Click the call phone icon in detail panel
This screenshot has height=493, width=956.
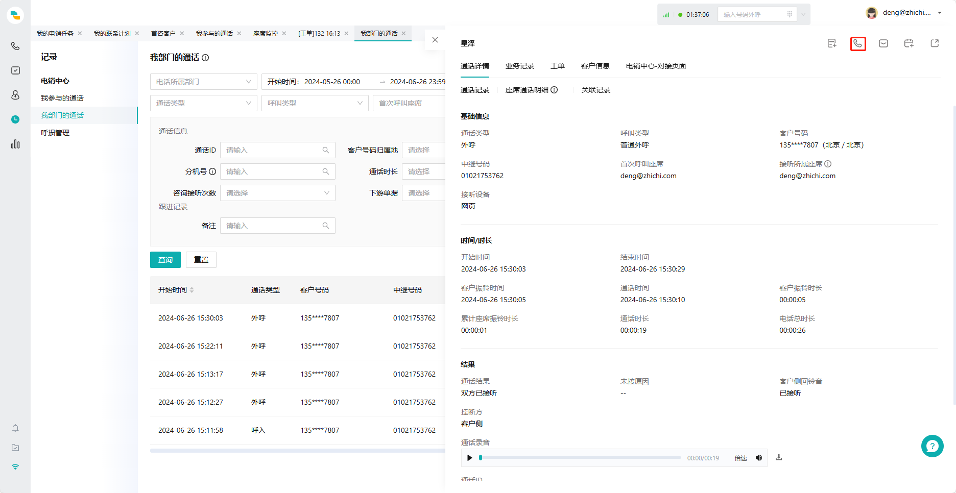(858, 43)
